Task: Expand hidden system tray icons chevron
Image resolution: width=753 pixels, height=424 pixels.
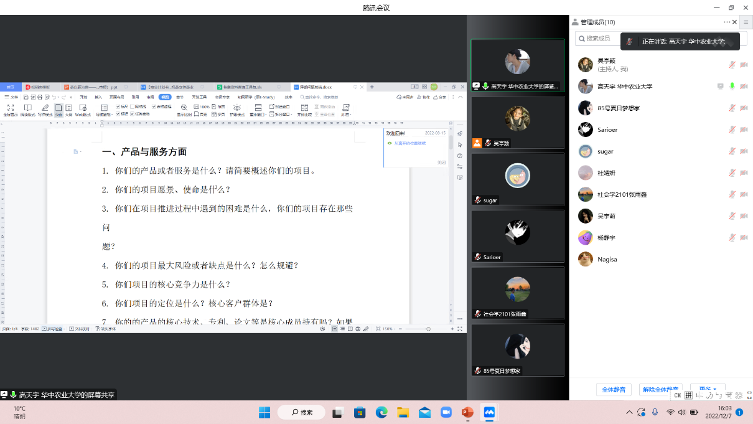Action: click(629, 412)
